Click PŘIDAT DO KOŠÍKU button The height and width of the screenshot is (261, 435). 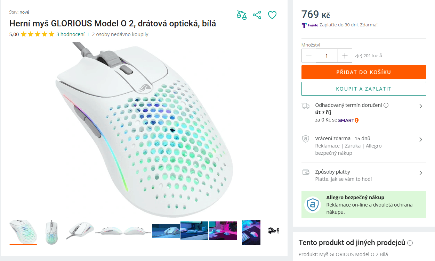364,72
